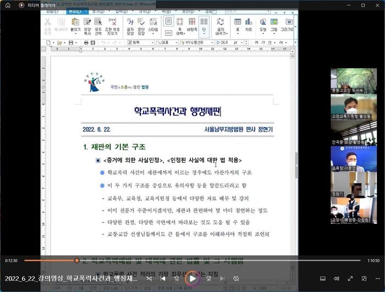Open the 보안(B) menu
385x292 pixels.
tap(188, 12)
